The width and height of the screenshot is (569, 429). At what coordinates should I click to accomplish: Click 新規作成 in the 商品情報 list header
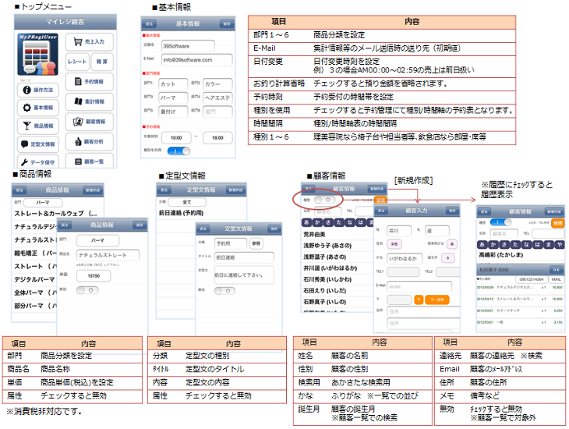point(93,190)
